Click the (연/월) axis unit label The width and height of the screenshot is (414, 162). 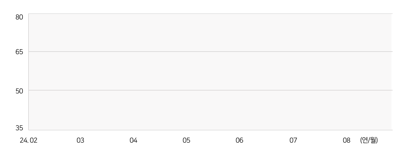click(x=369, y=140)
